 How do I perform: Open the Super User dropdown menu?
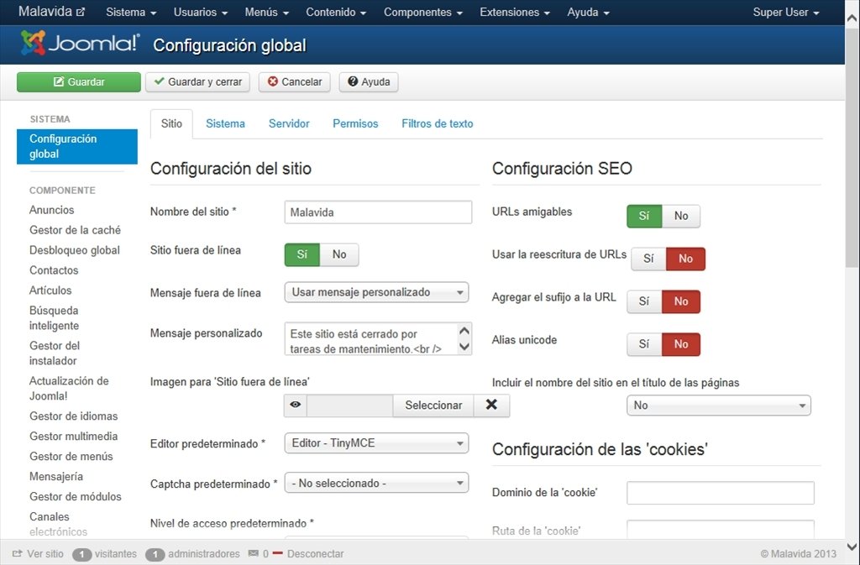coord(786,12)
